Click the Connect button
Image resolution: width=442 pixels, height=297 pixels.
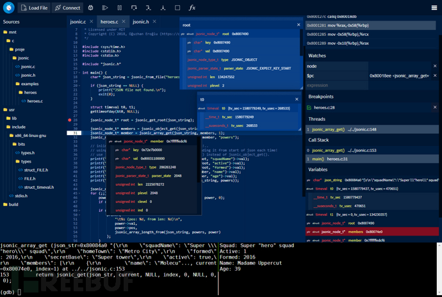click(x=67, y=8)
